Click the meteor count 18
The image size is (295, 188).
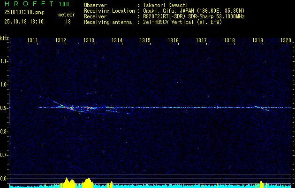tap(68, 22)
